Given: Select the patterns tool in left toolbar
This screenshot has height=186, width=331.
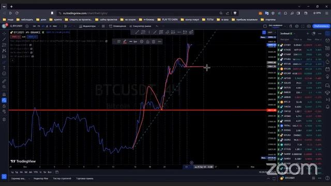Looking at the screenshot, I should (4, 51).
